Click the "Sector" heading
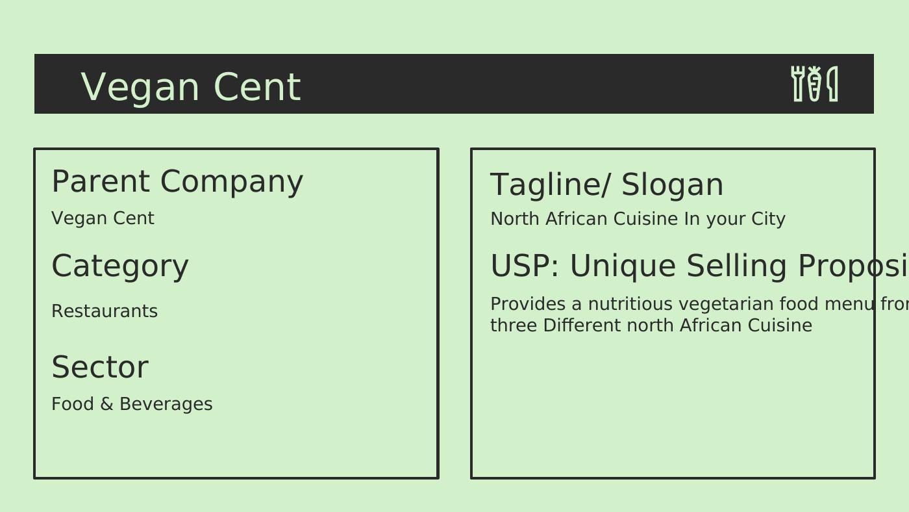The width and height of the screenshot is (909, 512). [100, 367]
